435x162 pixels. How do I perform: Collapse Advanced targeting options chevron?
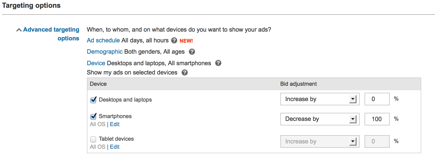point(19,30)
